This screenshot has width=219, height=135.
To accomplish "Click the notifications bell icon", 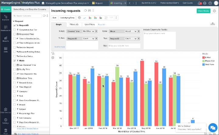I will pos(199,3).
